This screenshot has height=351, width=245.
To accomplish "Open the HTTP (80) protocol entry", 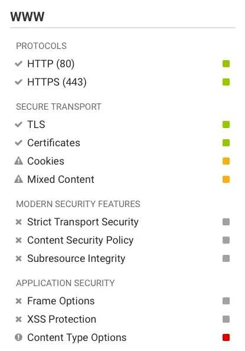I will tap(122, 64).
